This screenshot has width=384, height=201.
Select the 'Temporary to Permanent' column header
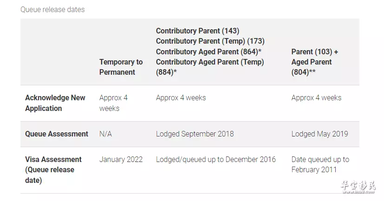[x=121, y=67]
